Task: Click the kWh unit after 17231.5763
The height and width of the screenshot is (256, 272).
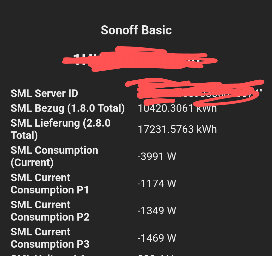Action: 207,129
